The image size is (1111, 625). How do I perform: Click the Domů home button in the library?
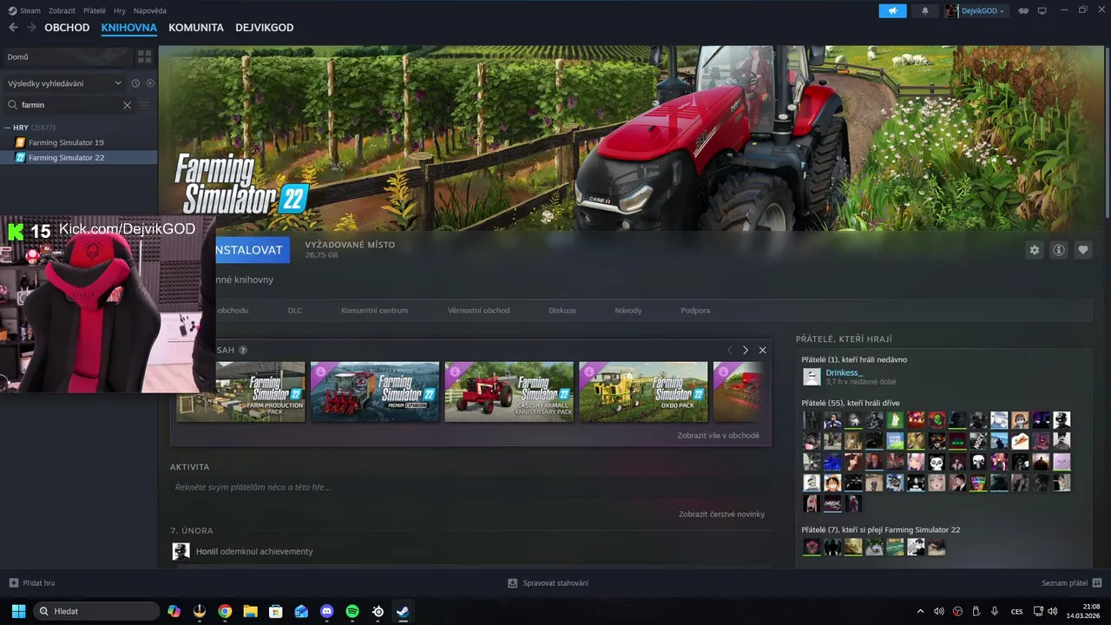[x=67, y=56]
